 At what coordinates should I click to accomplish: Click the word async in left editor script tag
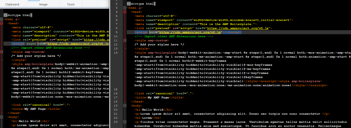pos(31,44)
